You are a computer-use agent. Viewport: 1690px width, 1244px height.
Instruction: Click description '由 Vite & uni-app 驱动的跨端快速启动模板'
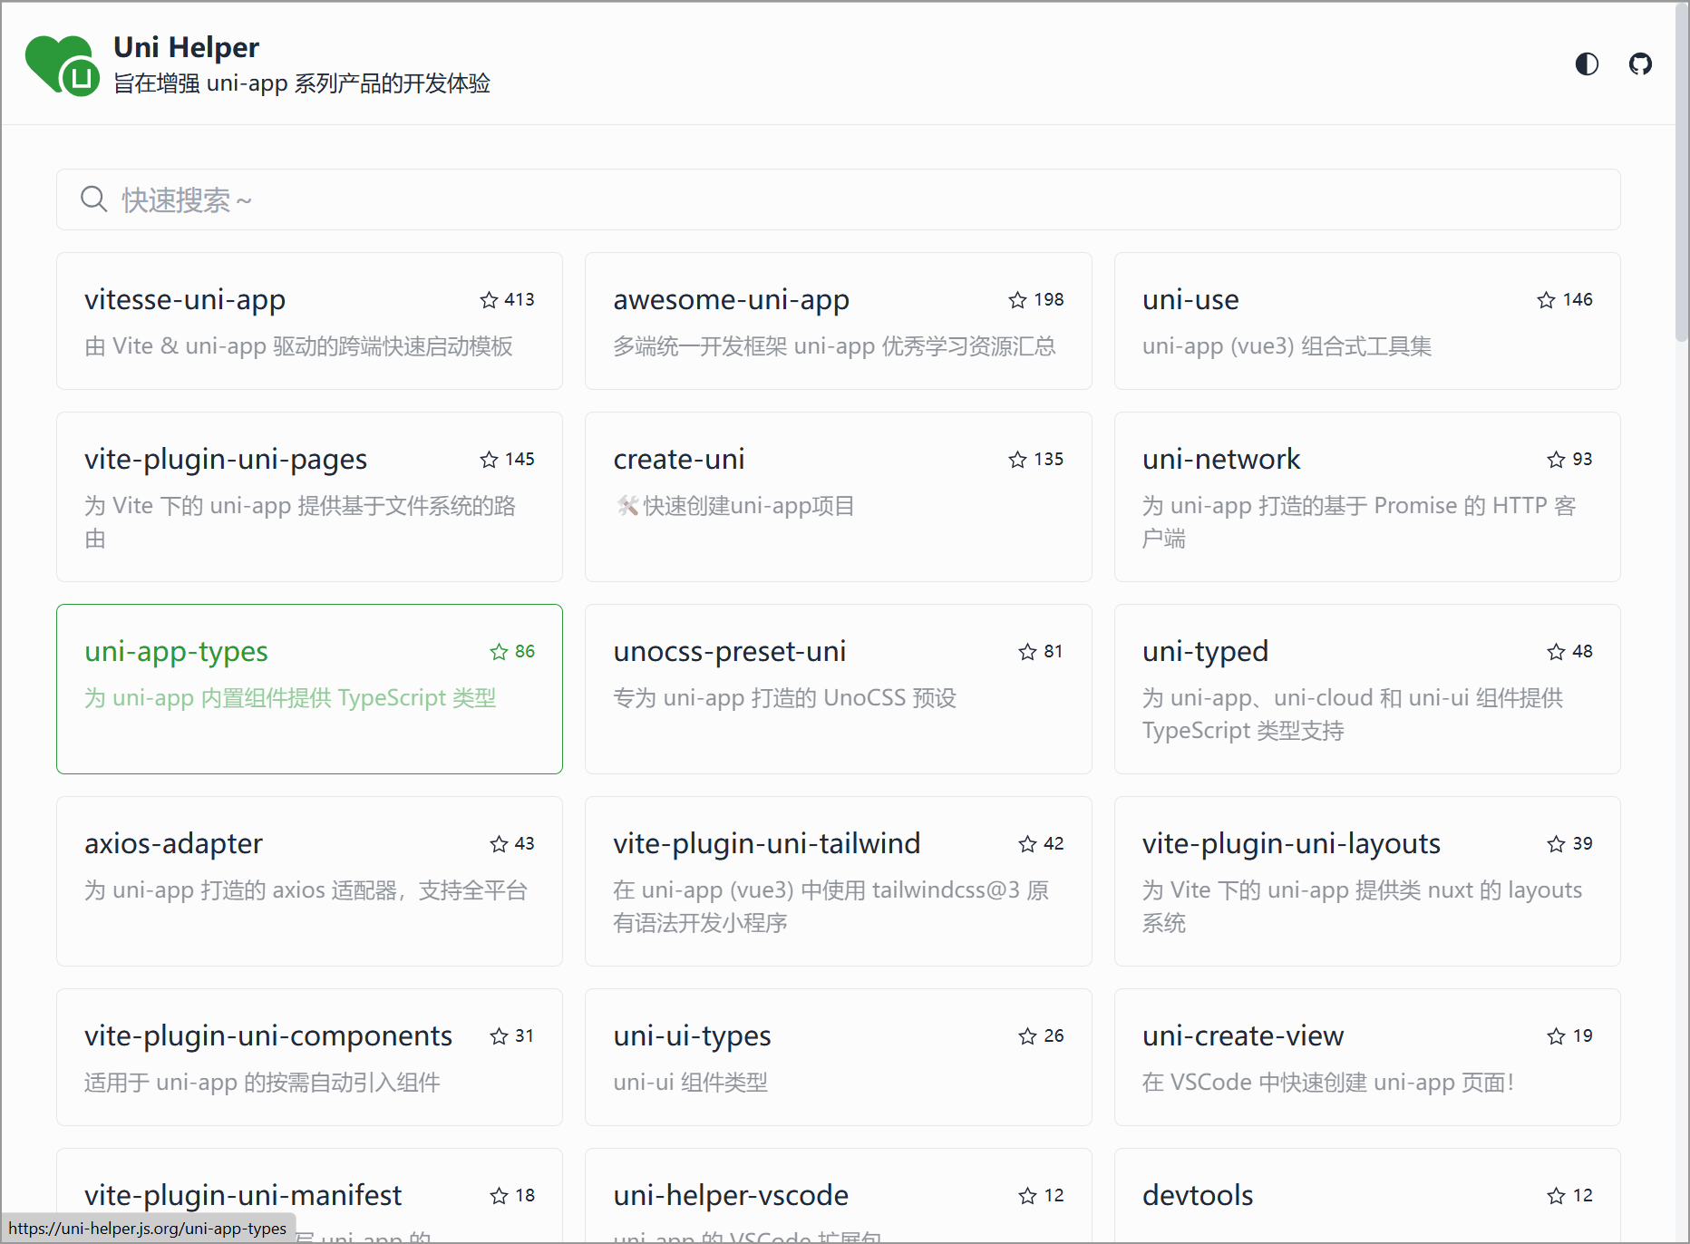point(298,346)
